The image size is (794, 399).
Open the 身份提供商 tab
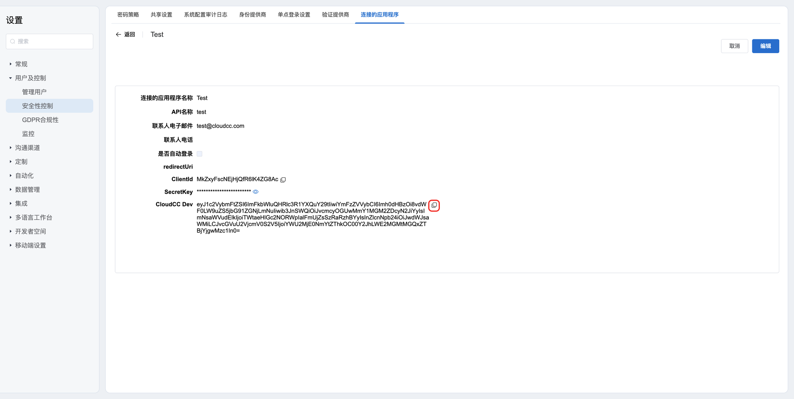click(x=252, y=15)
